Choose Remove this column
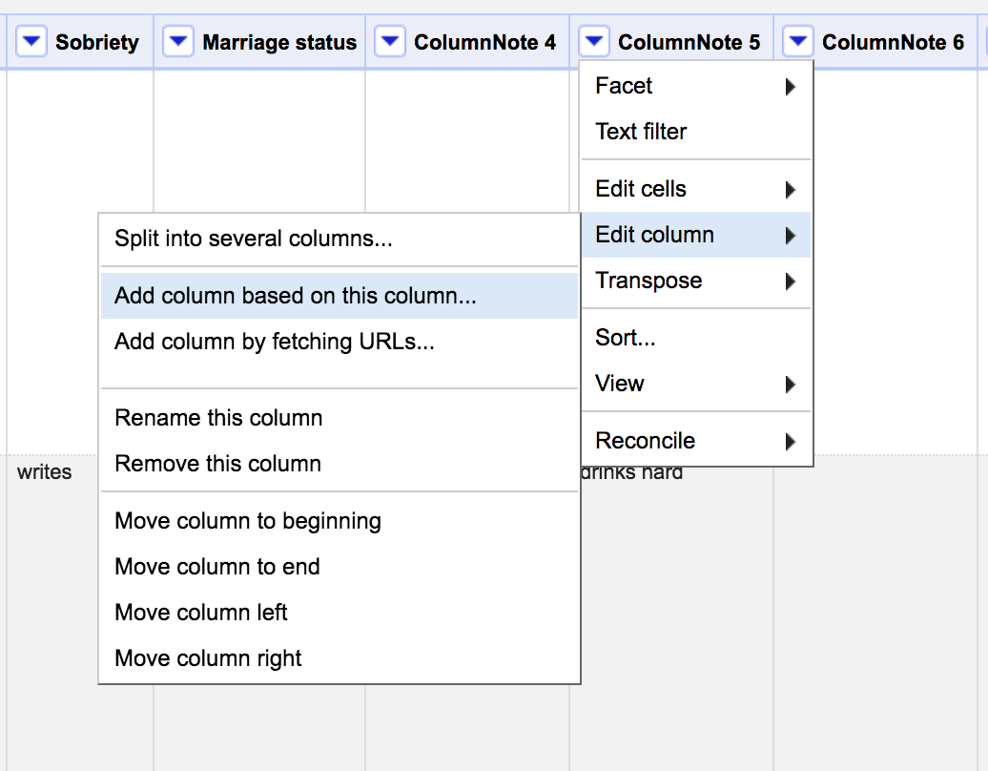The height and width of the screenshot is (771, 988). coord(217,464)
